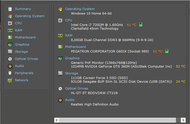
Task: Click Audio speaker icon in main panel heading
Action: (60, 100)
